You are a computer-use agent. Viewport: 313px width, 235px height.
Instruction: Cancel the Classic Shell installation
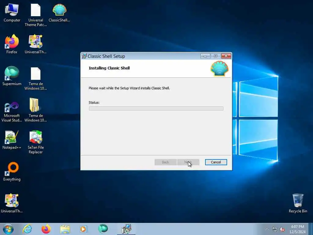pyautogui.click(x=216, y=162)
